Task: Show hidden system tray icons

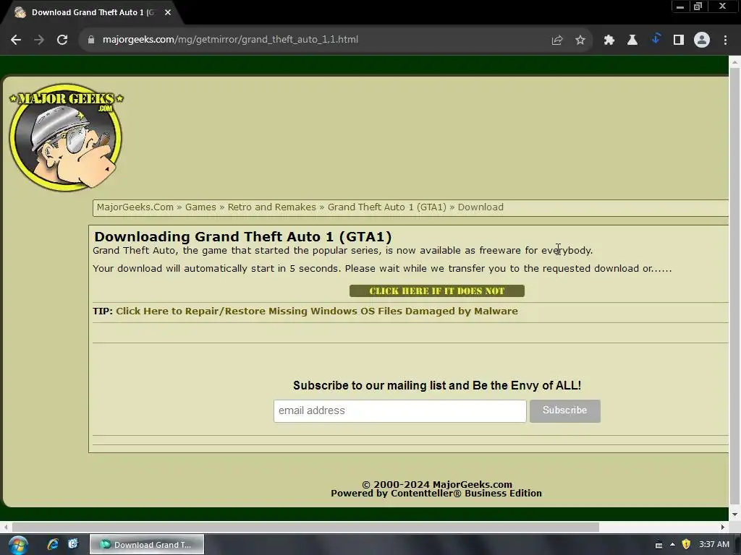Action: [x=672, y=545]
